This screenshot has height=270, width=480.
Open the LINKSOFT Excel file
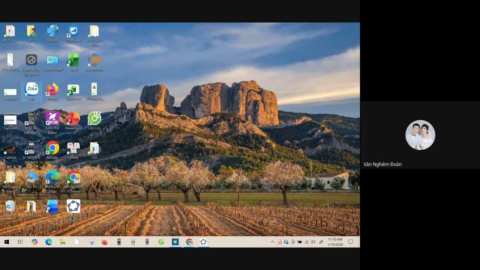point(73,92)
